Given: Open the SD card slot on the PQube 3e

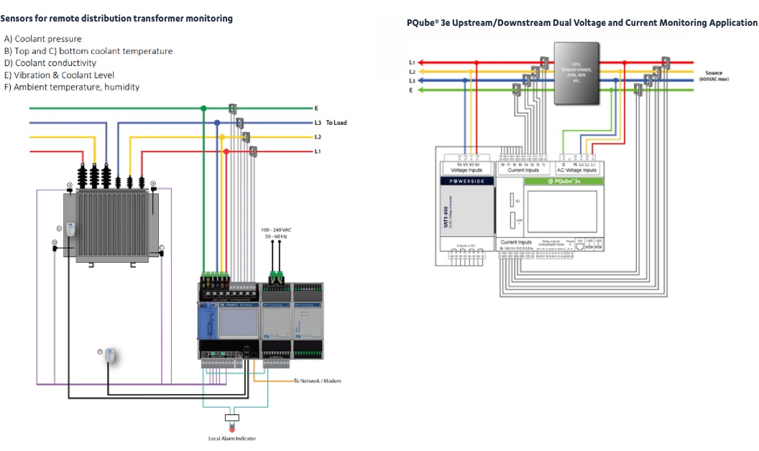Looking at the screenshot, I should (x=512, y=199).
